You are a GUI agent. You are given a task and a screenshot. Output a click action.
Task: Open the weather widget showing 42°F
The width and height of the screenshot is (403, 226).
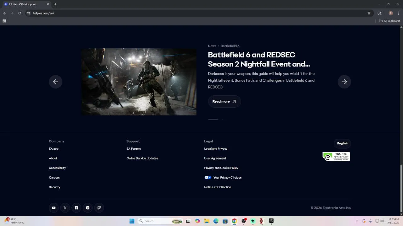click(x=14, y=221)
